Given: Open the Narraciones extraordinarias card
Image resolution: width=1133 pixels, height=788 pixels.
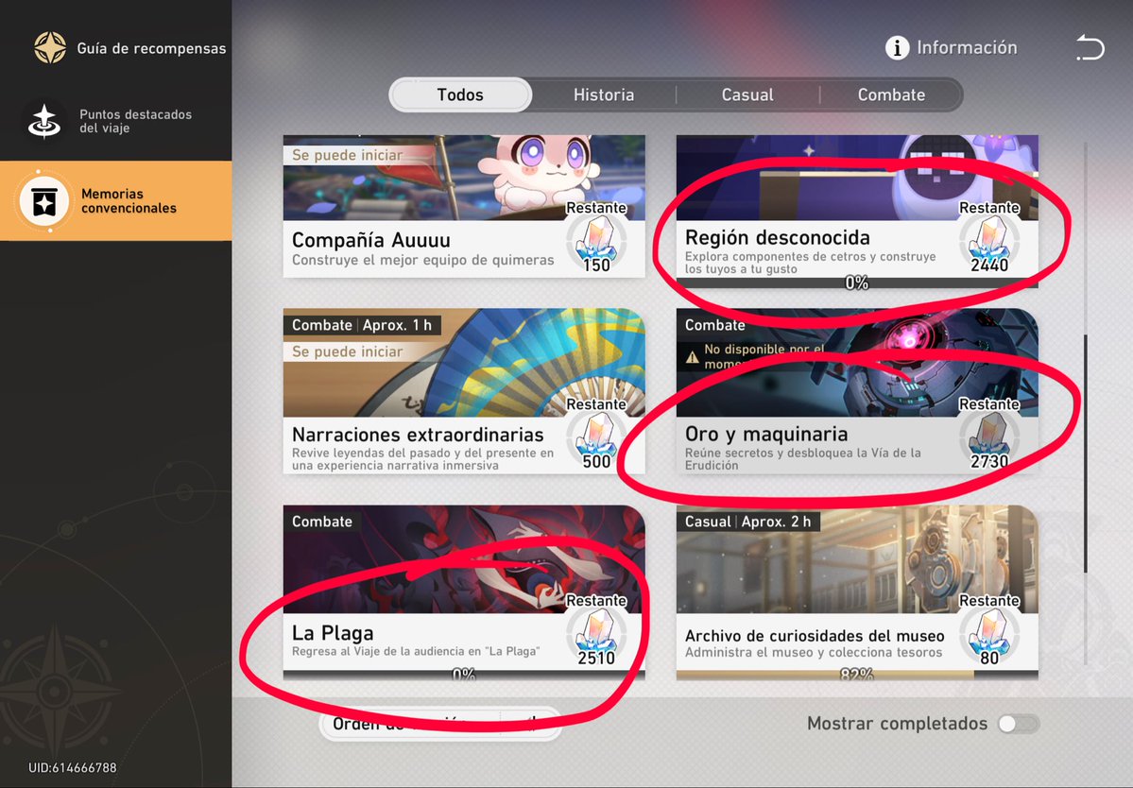Looking at the screenshot, I should 464,391.
